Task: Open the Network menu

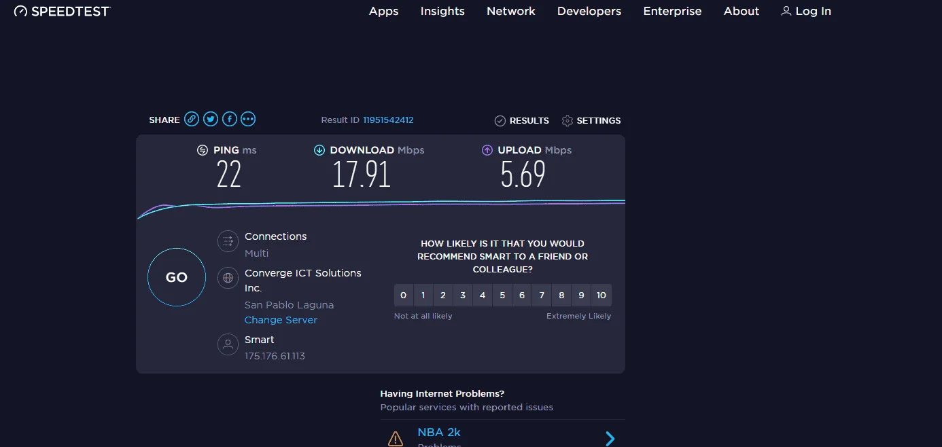Action: [511, 11]
